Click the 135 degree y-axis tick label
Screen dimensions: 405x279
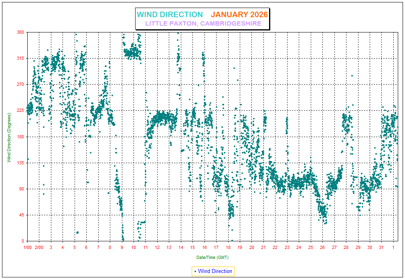tap(20, 163)
